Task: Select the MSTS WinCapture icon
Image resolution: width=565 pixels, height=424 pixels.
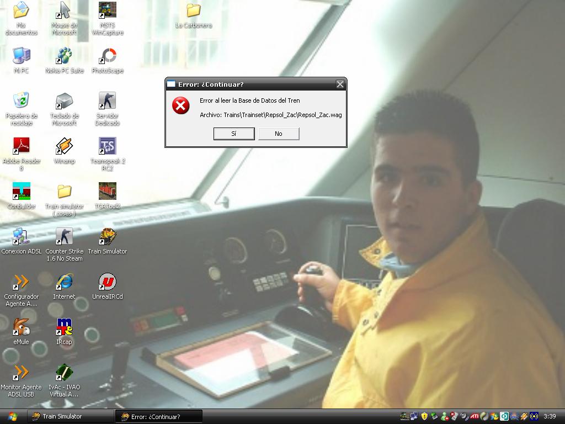Action: tap(108, 10)
